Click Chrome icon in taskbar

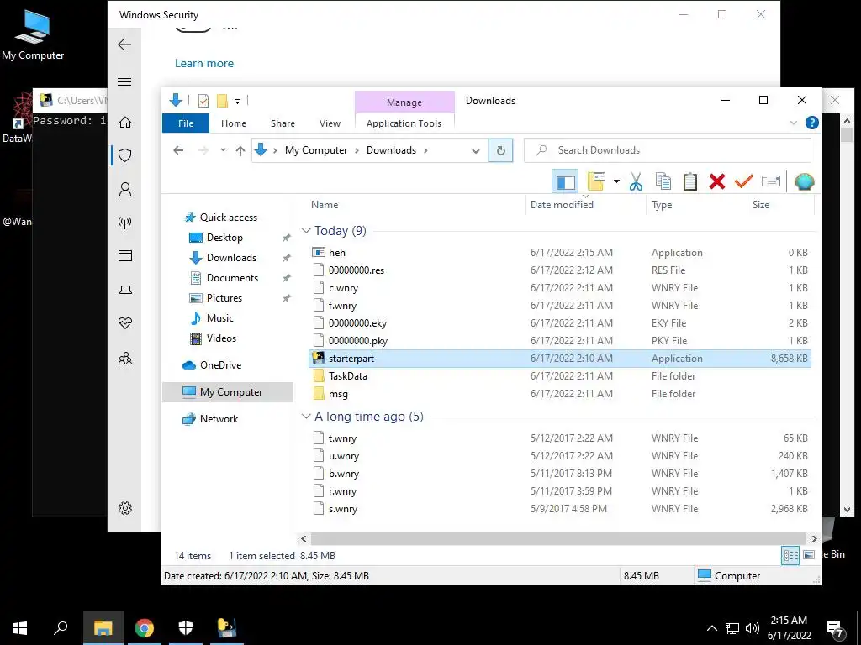(x=145, y=628)
